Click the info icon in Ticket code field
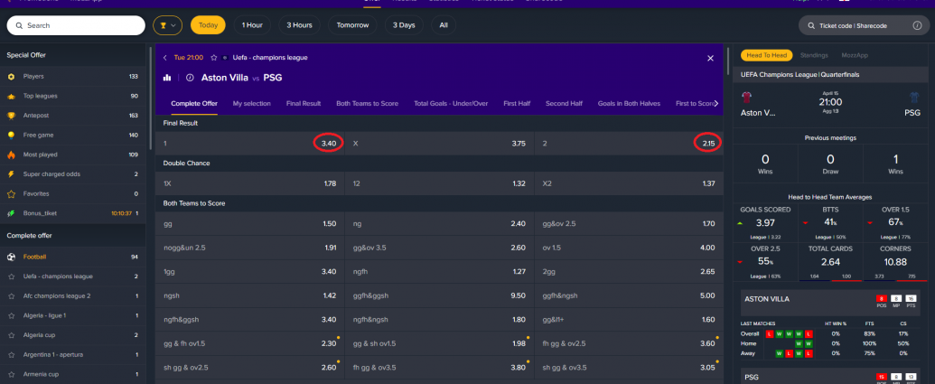 pyautogui.click(x=917, y=25)
